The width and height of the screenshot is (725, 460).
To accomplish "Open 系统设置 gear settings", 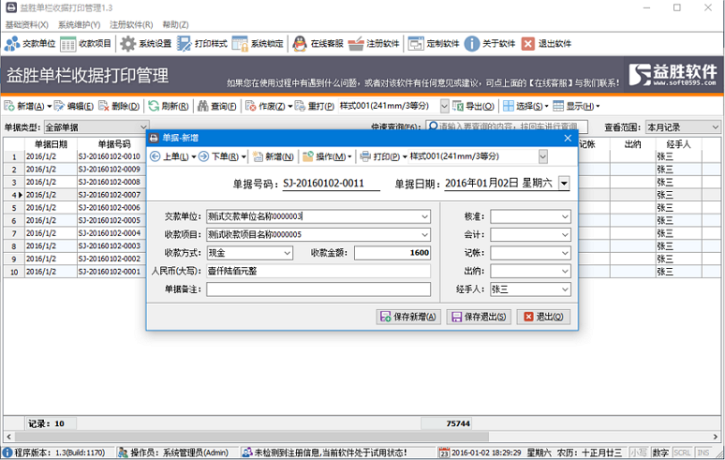I will pos(145,44).
